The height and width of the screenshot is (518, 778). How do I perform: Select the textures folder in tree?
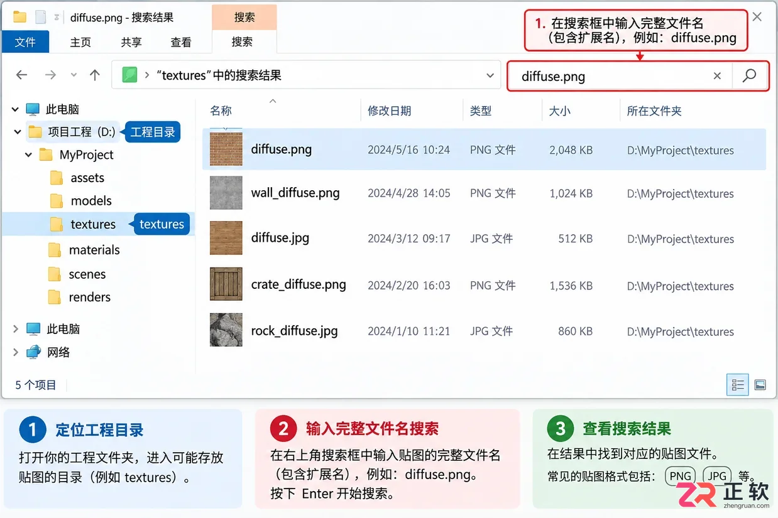tap(93, 224)
